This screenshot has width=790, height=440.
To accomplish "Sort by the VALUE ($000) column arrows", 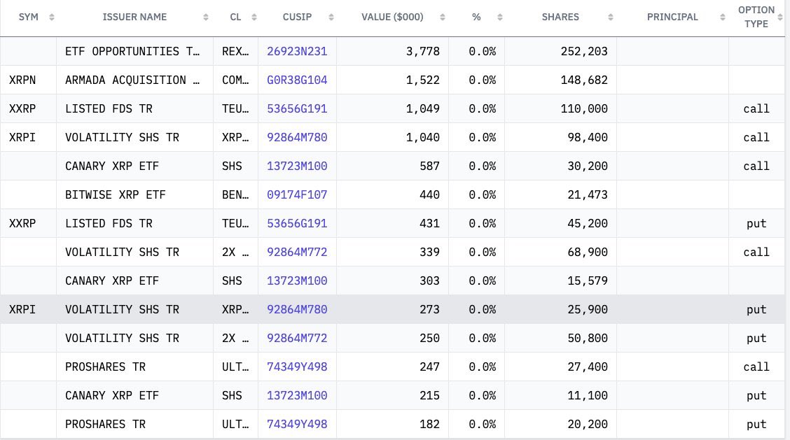I will [x=443, y=17].
